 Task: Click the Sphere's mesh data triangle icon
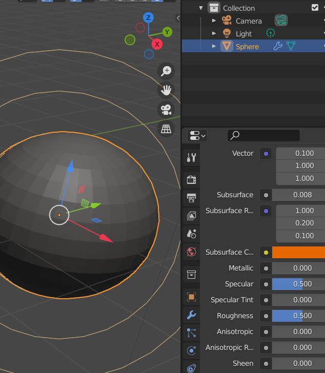pyautogui.click(x=291, y=46)
